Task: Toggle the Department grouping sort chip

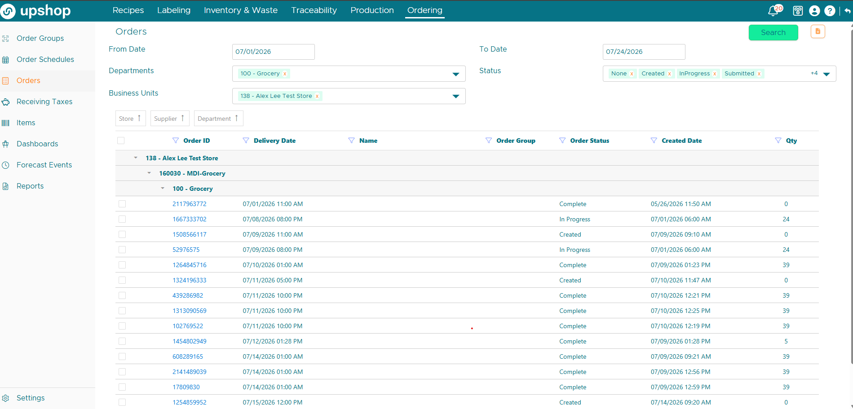Action: pos(219,119)
